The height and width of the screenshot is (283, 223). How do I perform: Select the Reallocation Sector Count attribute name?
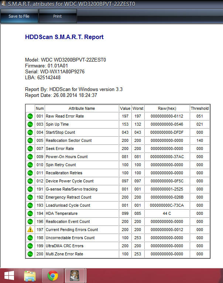click(x=69, y=140)
